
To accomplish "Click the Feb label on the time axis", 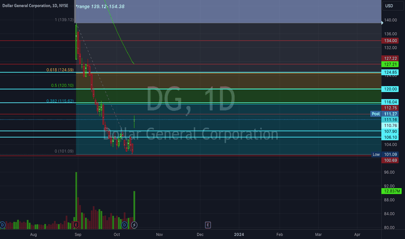I will (279, 235).
